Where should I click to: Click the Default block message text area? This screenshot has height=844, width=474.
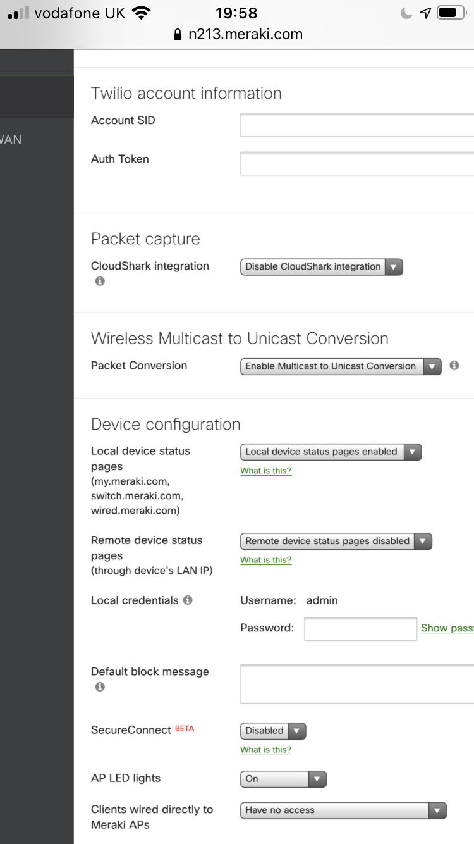(x=357, y=683)
